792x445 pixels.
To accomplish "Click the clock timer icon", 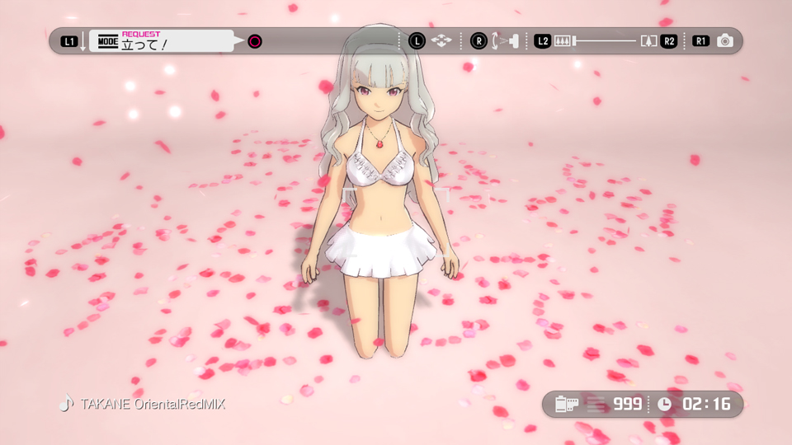I will 665,405.
